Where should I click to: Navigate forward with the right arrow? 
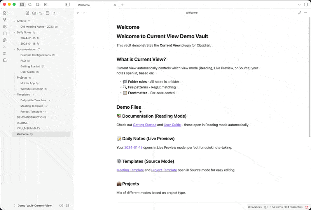click(84, 13)
